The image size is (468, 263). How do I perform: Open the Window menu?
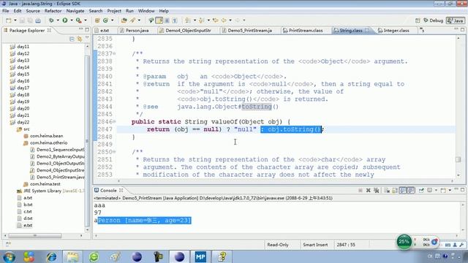pos(146,11)
